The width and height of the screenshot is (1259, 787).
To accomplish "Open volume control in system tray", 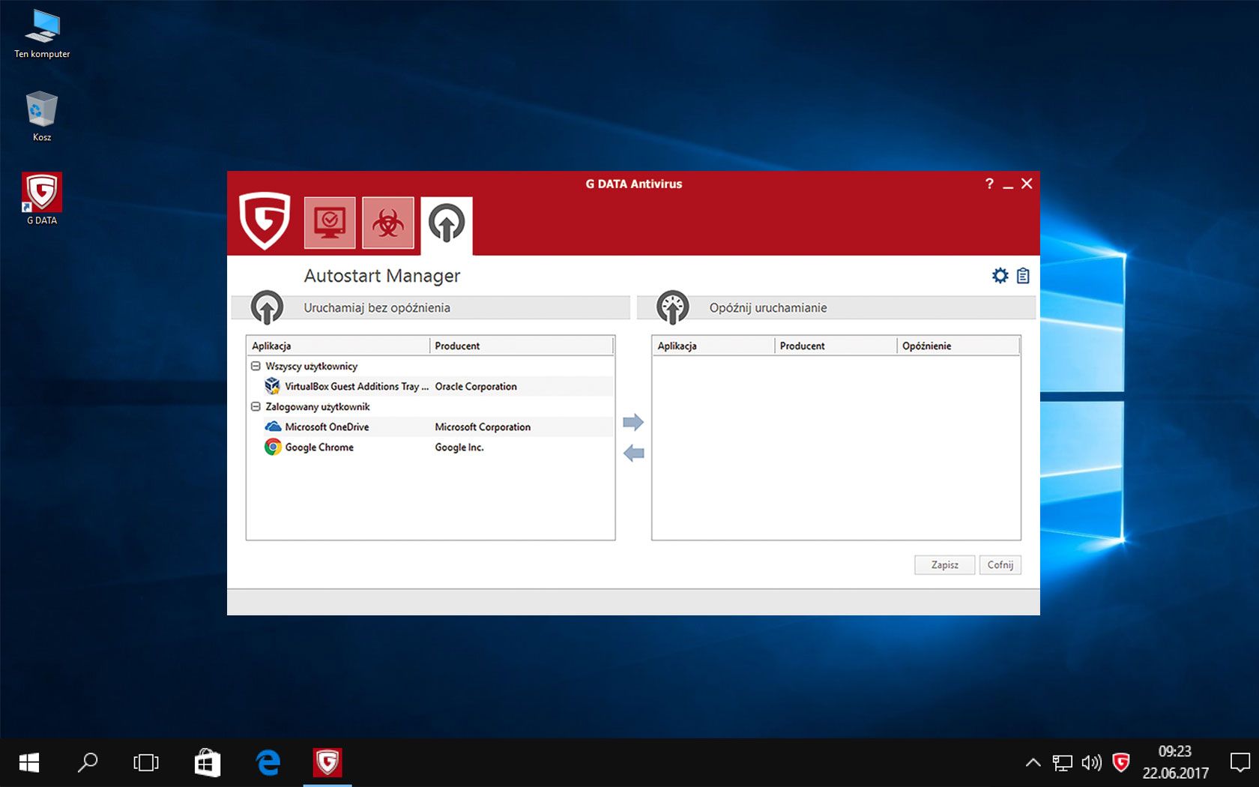I will [1091, 763].
